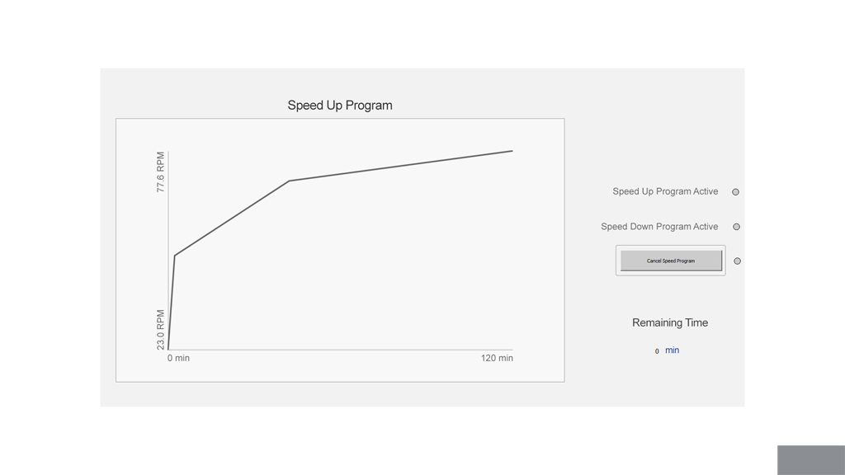This screenshot has width=845, height=475.
Task: Click the Speed Up Program chart title
Action: click(x=340, y=105)
